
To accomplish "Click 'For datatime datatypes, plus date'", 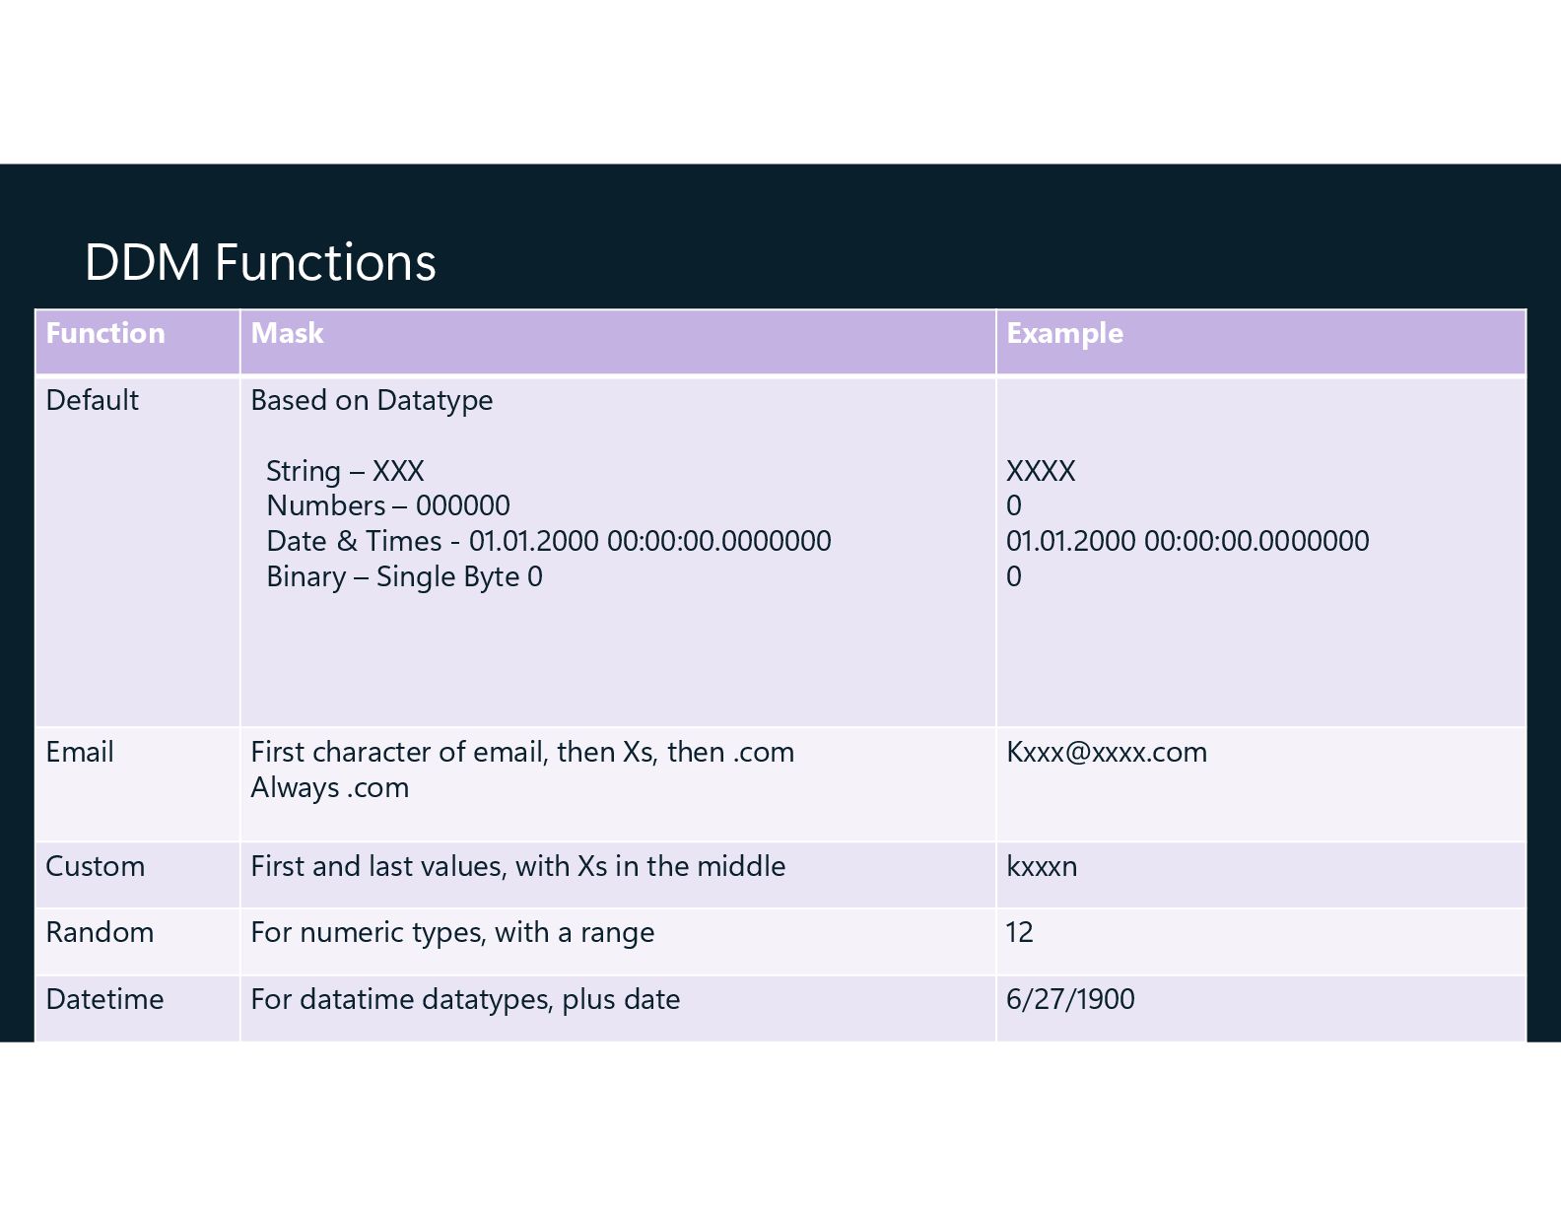I will (465, 999).
